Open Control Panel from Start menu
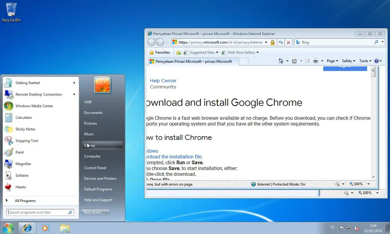This screenshot has width=390, height=234. pos(102,168)
